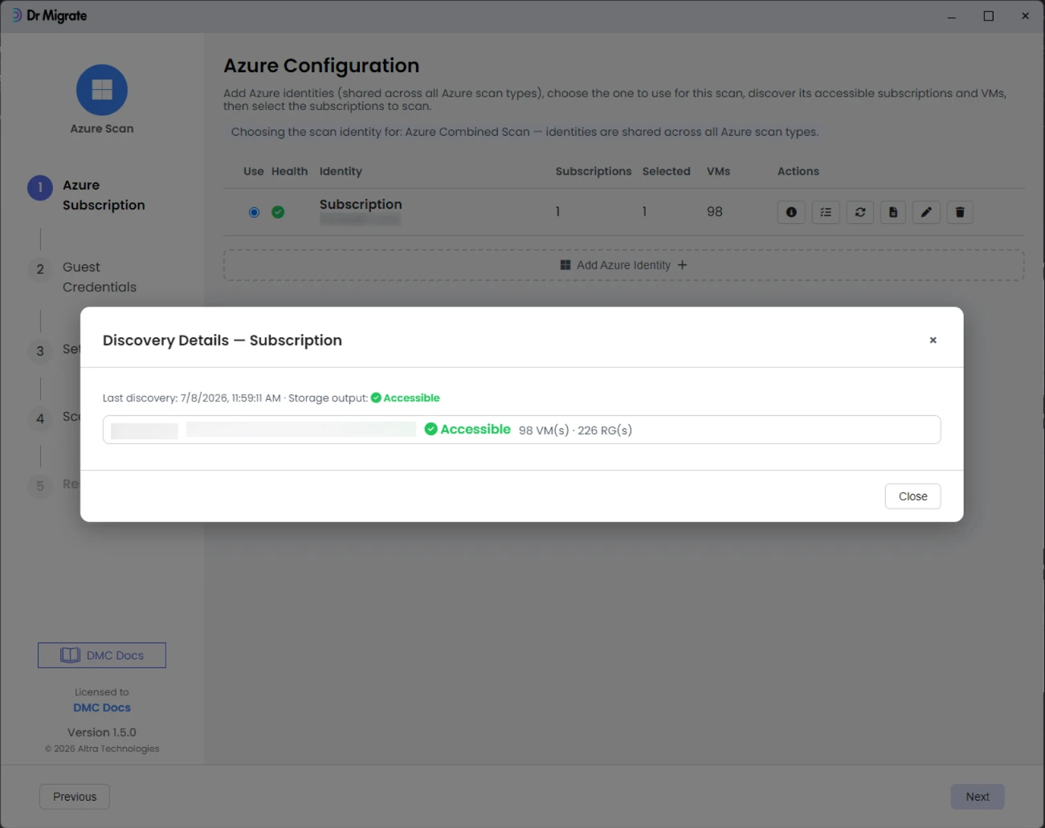Click the Subscriptions column header
This screenshot has width=1045, height=828.
[x=594, y=171]
